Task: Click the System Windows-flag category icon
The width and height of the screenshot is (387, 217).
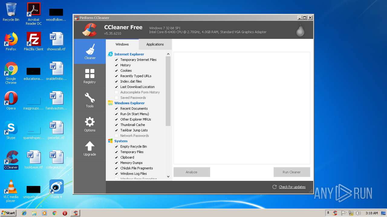Action: click(110, 141)
